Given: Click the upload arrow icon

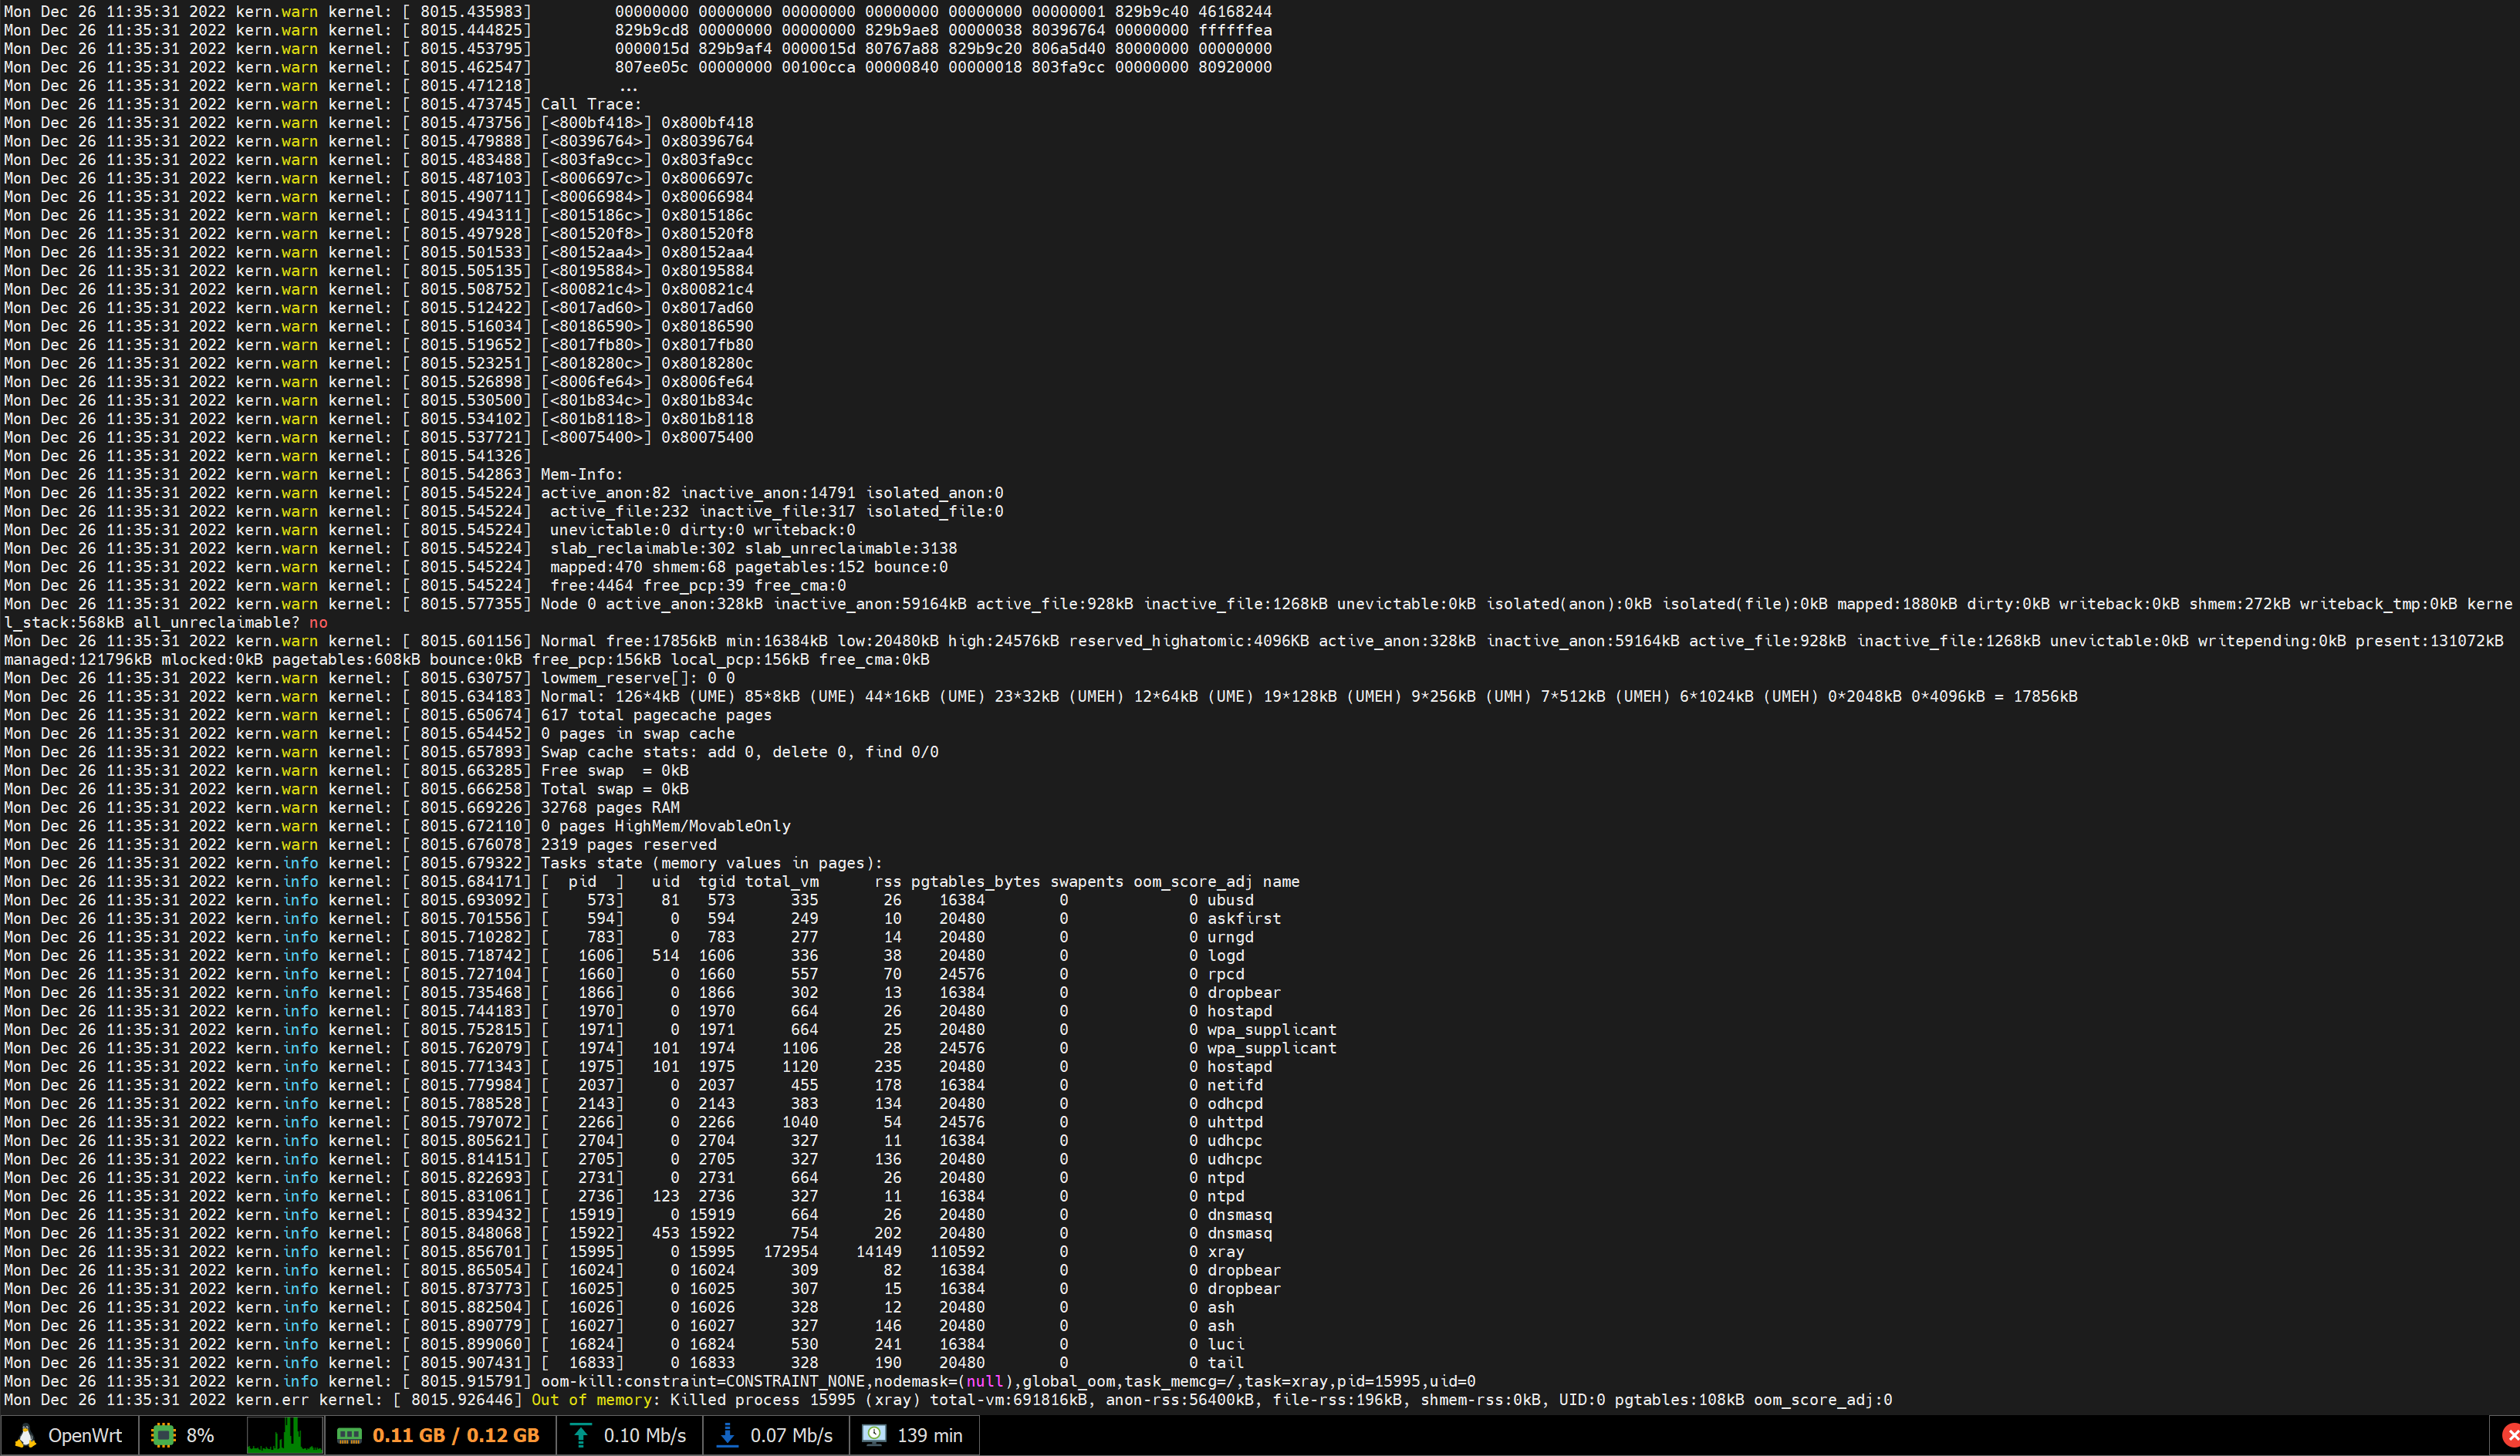Looking at the screenshot, I should pyautogui.click(x=580, y=1436).
